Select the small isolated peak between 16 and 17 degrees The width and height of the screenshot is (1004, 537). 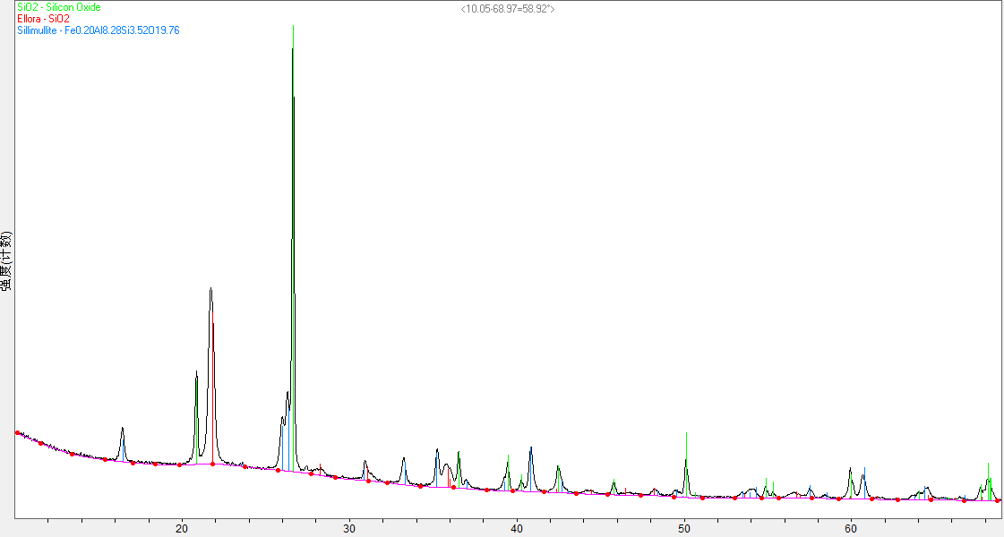click(x=122, y=429)
